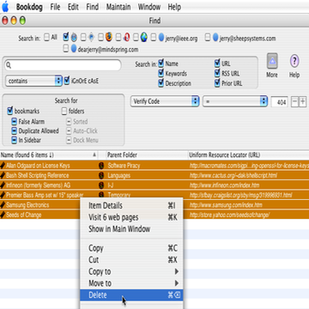Open the '=' comparison operator dropdown
The image size is (309, 309).
click(235, 101)
